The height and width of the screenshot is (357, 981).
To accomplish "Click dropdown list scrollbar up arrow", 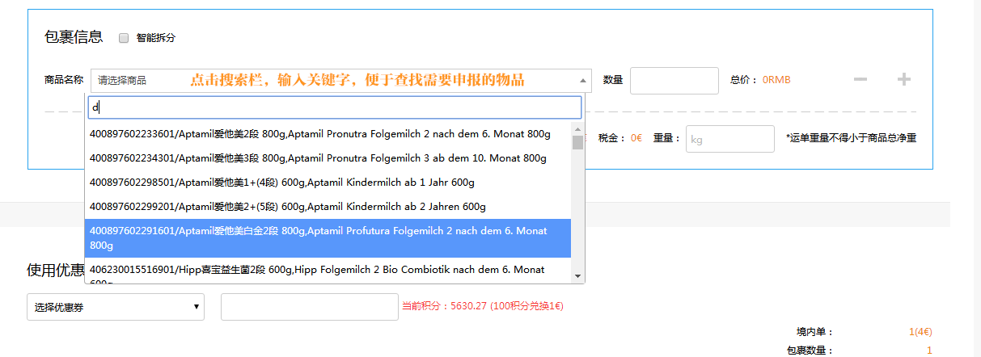I will 577,129.
